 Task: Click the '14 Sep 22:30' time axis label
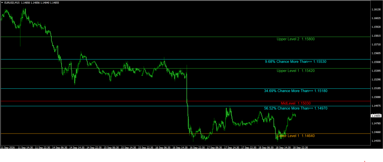(x=94, y=147)
